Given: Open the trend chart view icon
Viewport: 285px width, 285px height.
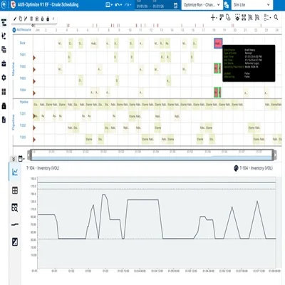Looking at the screenshot, I should [15, 172].
